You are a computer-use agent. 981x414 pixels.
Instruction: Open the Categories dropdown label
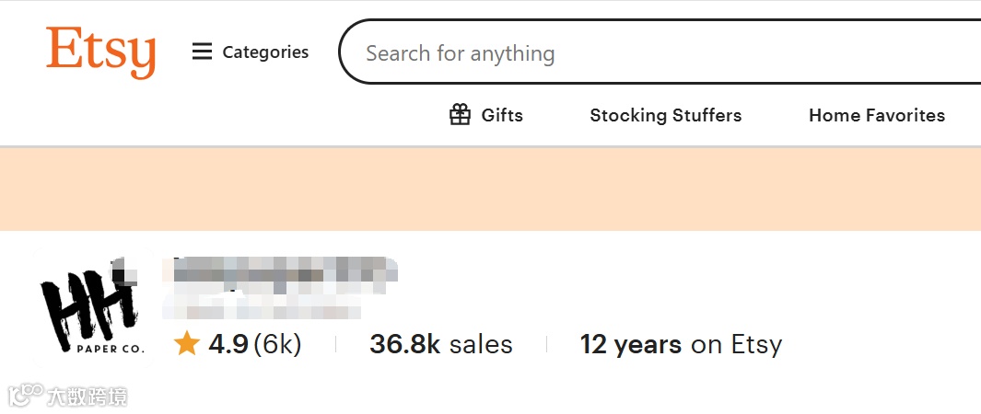coord(265,52)
